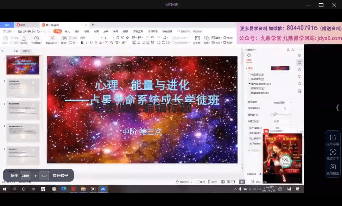
Task: Apply italic formatting in the ribbon
Action: pyautogui.click(x=87, y=42)
